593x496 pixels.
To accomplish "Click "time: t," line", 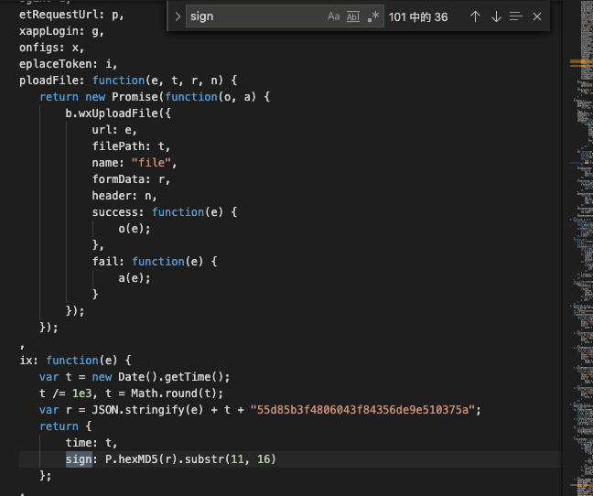I will (x=92, y=443).
